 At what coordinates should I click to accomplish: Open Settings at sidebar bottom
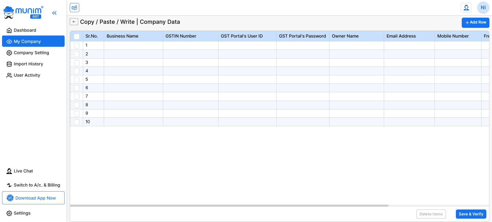pyautogui.click(x=22, y=213)
